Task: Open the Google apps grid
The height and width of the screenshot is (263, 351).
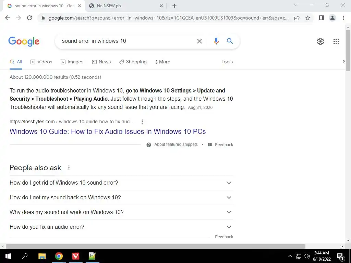Action: pyautogui.click(x=336, y=41)
